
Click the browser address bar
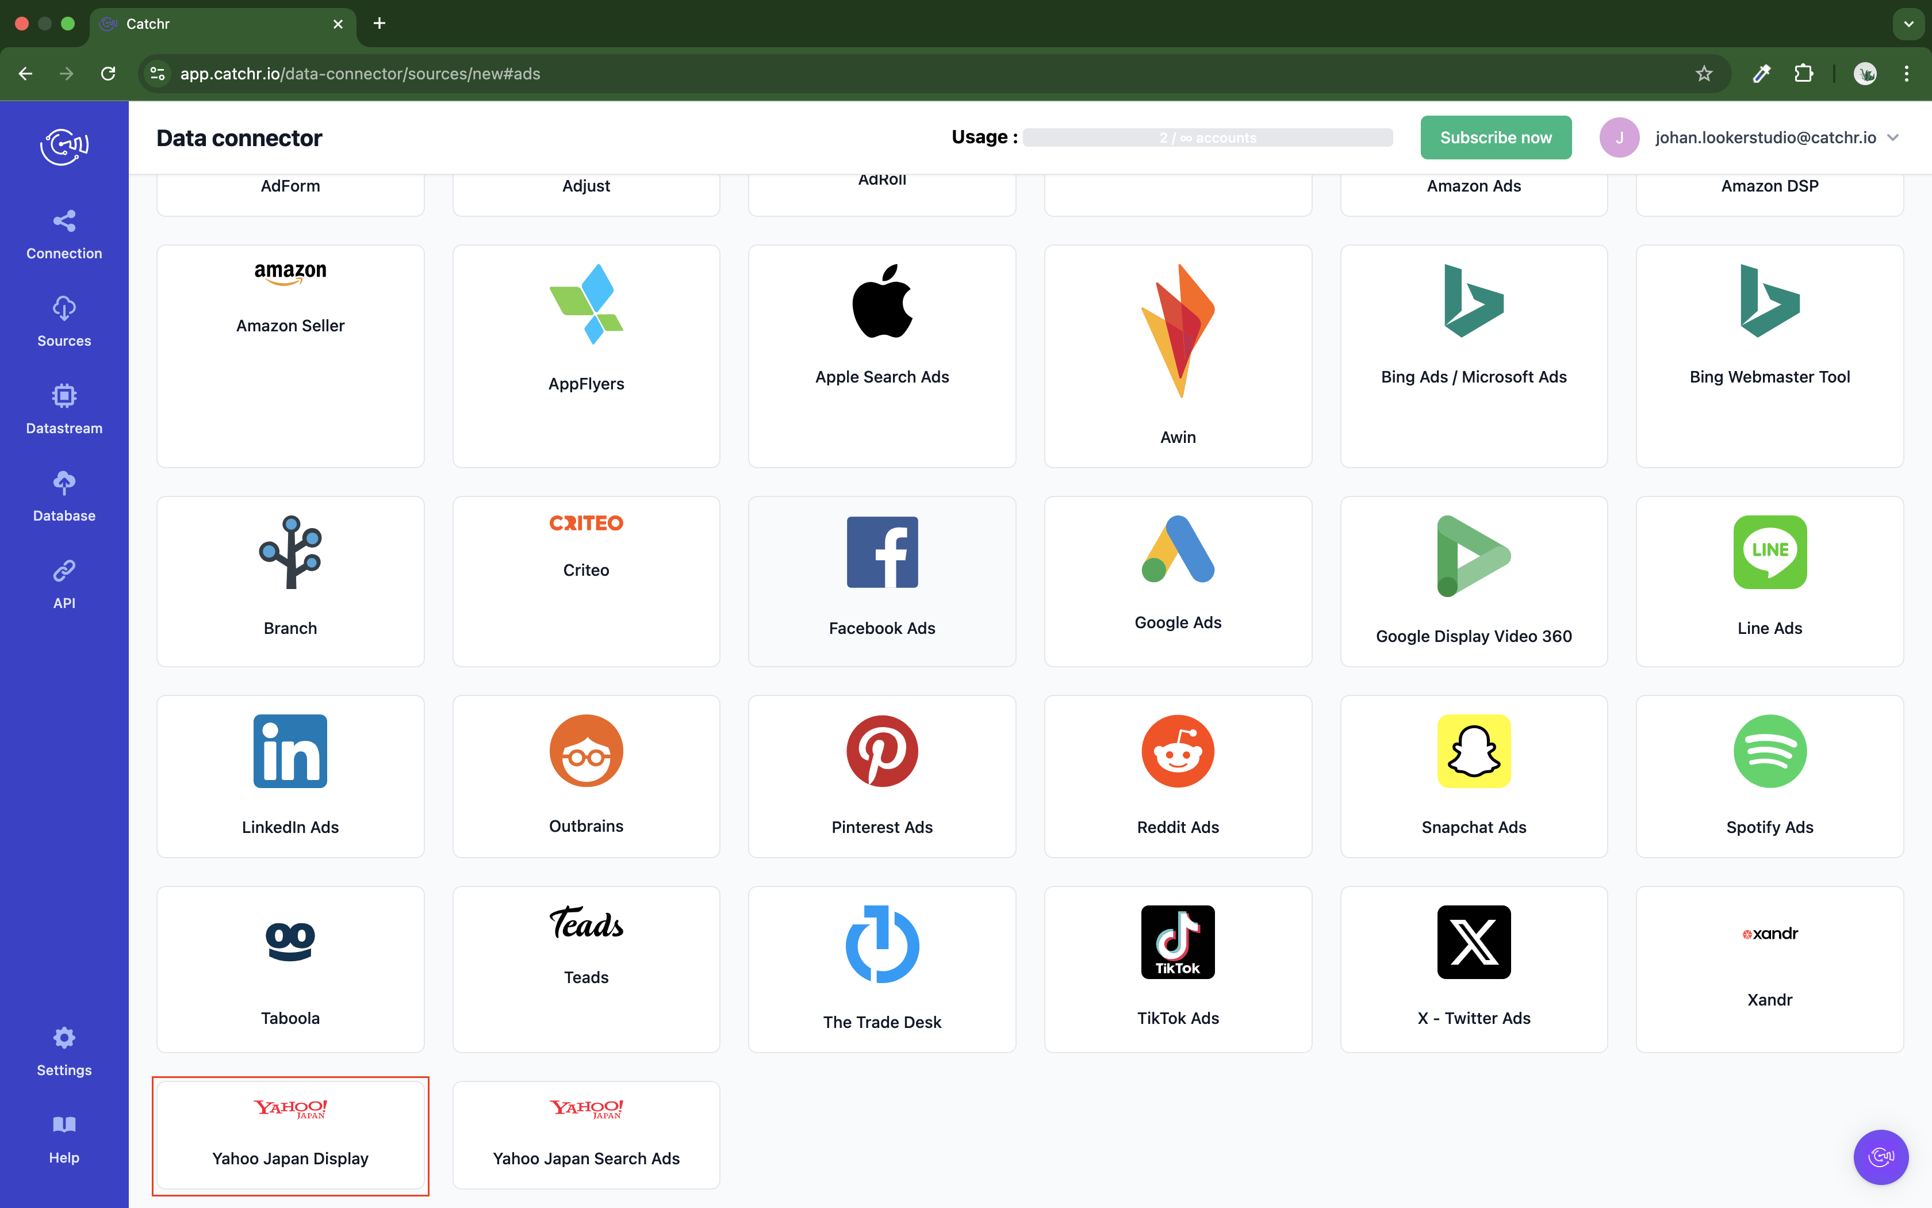tap(934, 74)
